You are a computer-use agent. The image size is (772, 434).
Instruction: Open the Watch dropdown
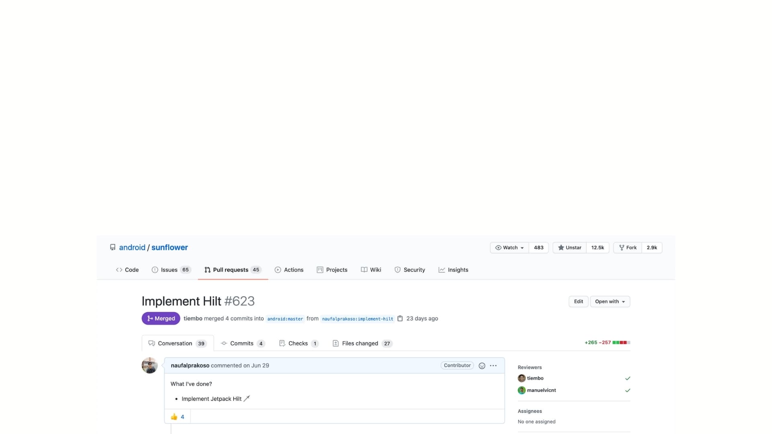click(x=509, y=248)
